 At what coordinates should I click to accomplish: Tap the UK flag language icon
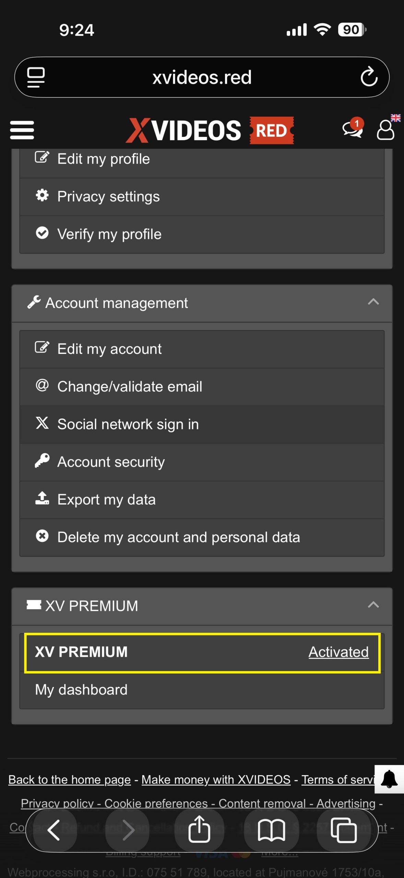(395, 118)
